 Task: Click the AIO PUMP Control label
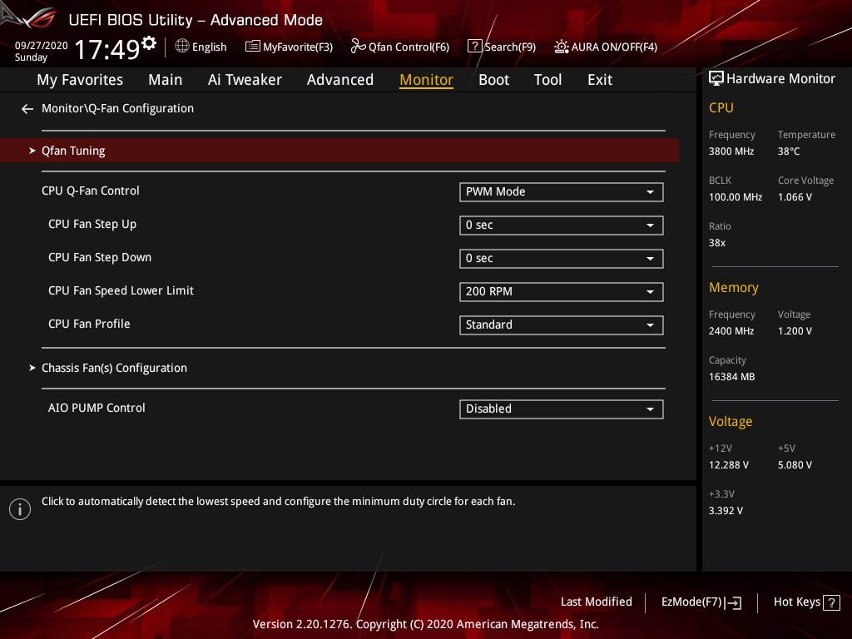tap(97, 408)
